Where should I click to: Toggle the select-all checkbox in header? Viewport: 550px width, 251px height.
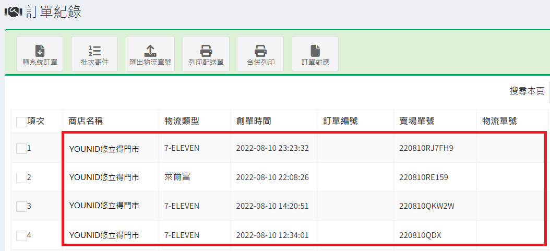pyautogui.click(x=21, y=122)
